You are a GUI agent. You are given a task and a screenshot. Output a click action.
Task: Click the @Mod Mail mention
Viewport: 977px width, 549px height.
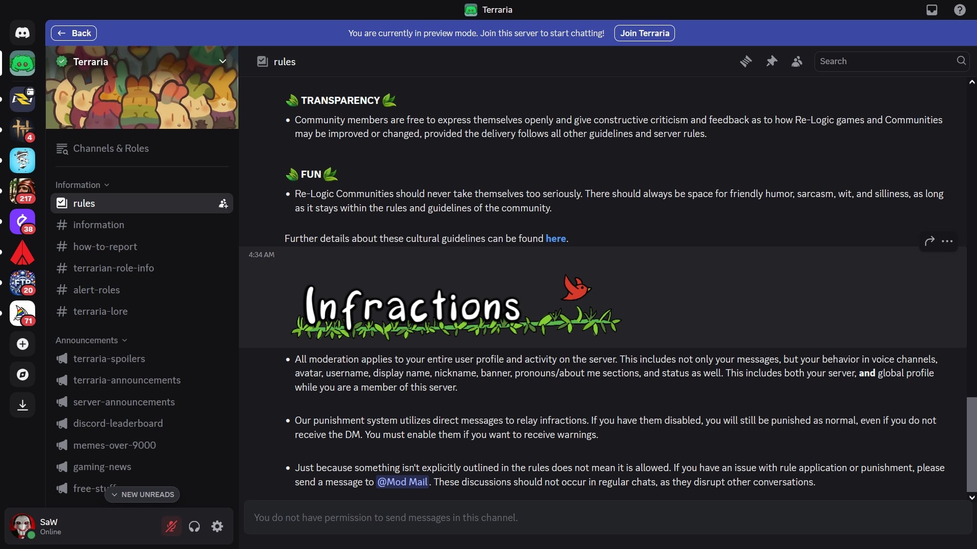[x=402, y=482]
